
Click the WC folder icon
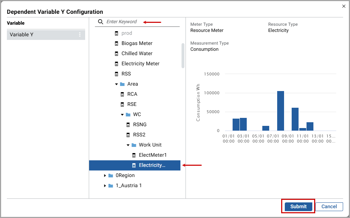click(128, 115)
